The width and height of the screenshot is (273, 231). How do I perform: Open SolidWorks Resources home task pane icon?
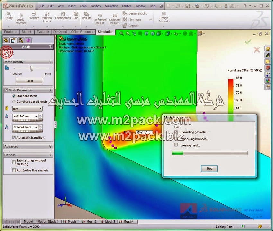point(268,48)
